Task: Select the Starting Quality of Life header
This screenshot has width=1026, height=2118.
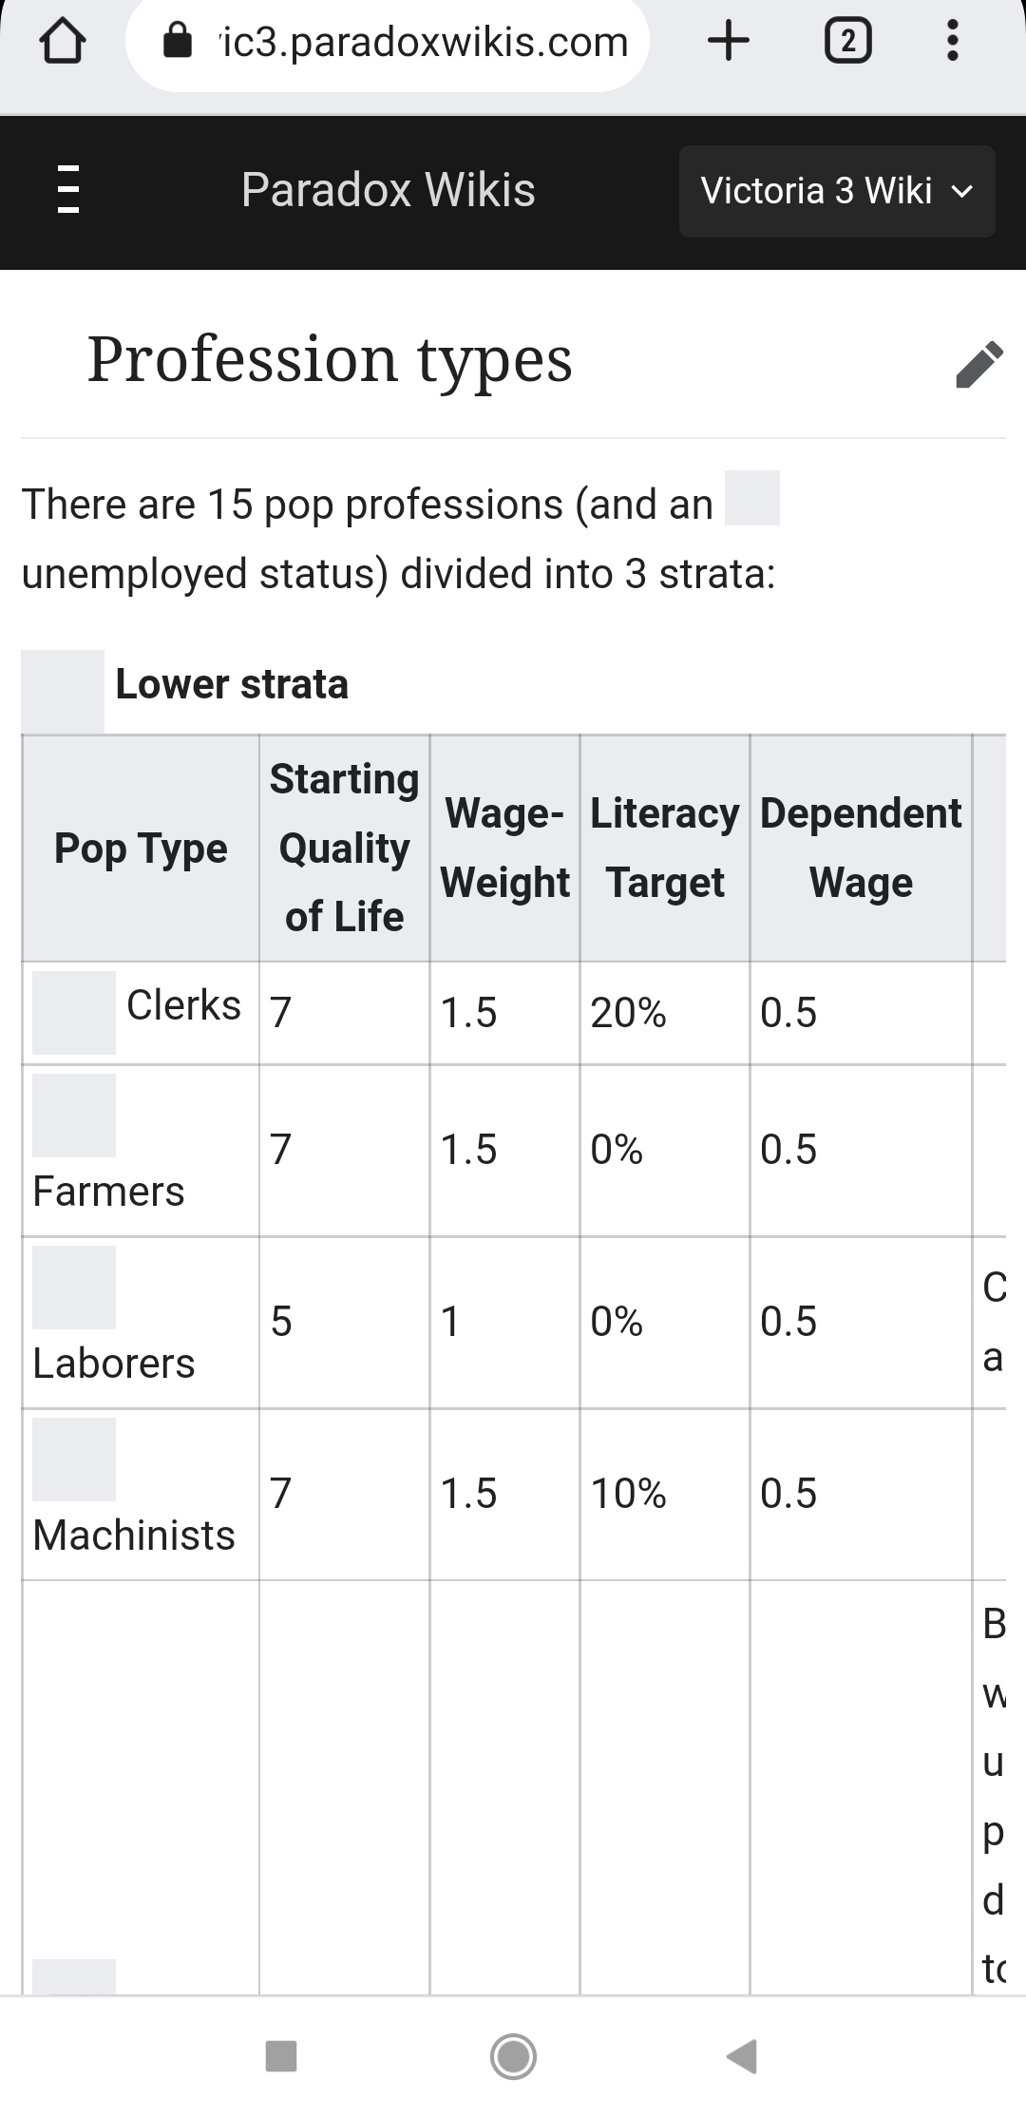Action: (x=344, y=848)
